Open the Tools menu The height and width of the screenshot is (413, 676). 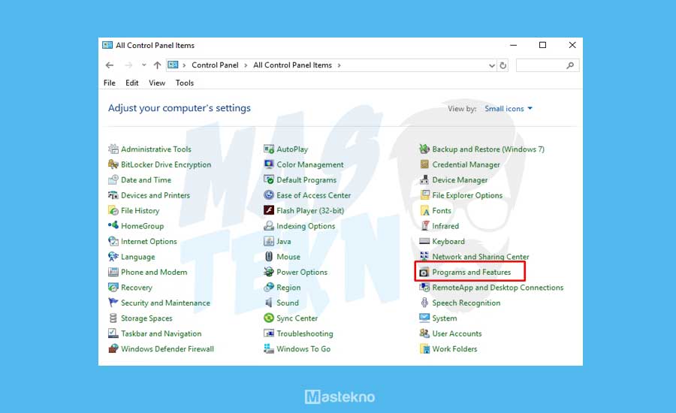point(185,83)
